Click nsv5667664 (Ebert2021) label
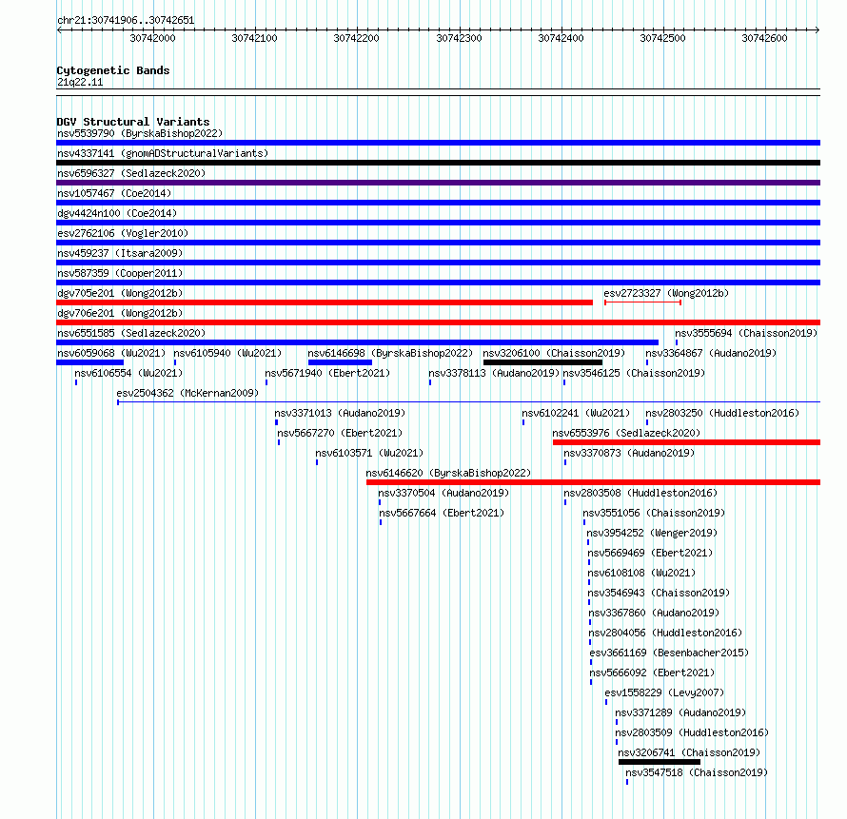The width and height of the screenshot is (847, 819). tap(442, 513)
